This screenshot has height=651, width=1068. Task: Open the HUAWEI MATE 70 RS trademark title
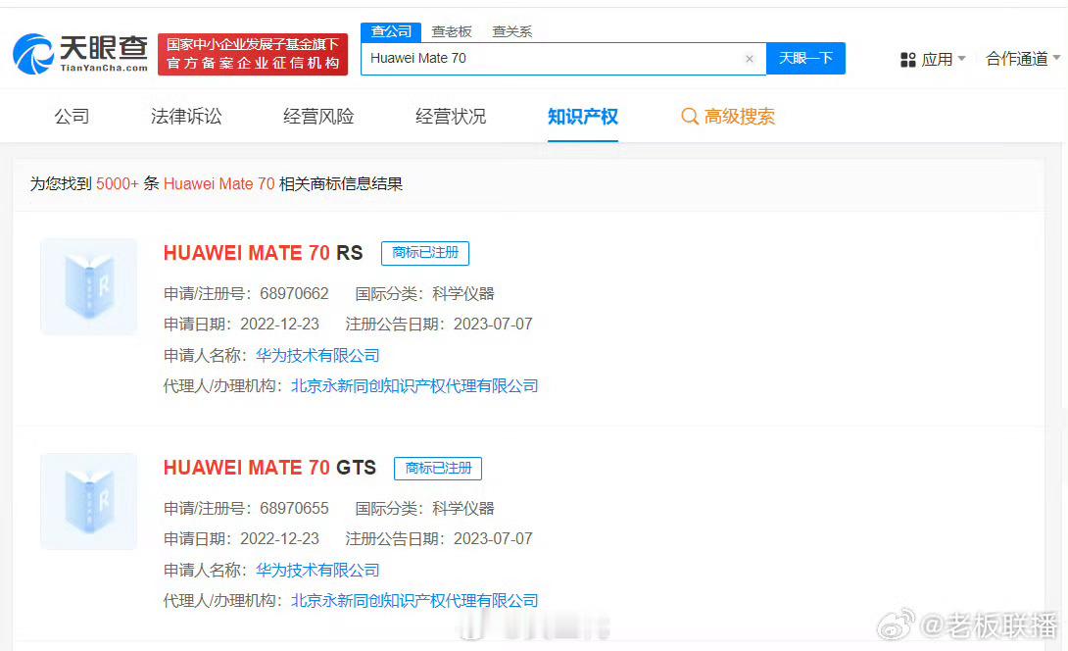263,253
